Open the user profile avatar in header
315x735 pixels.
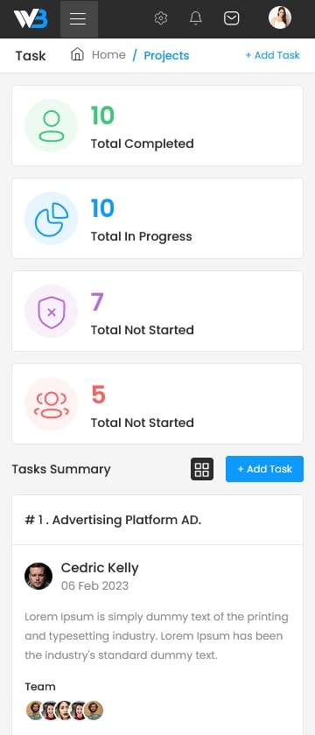(x=280, y=17)
